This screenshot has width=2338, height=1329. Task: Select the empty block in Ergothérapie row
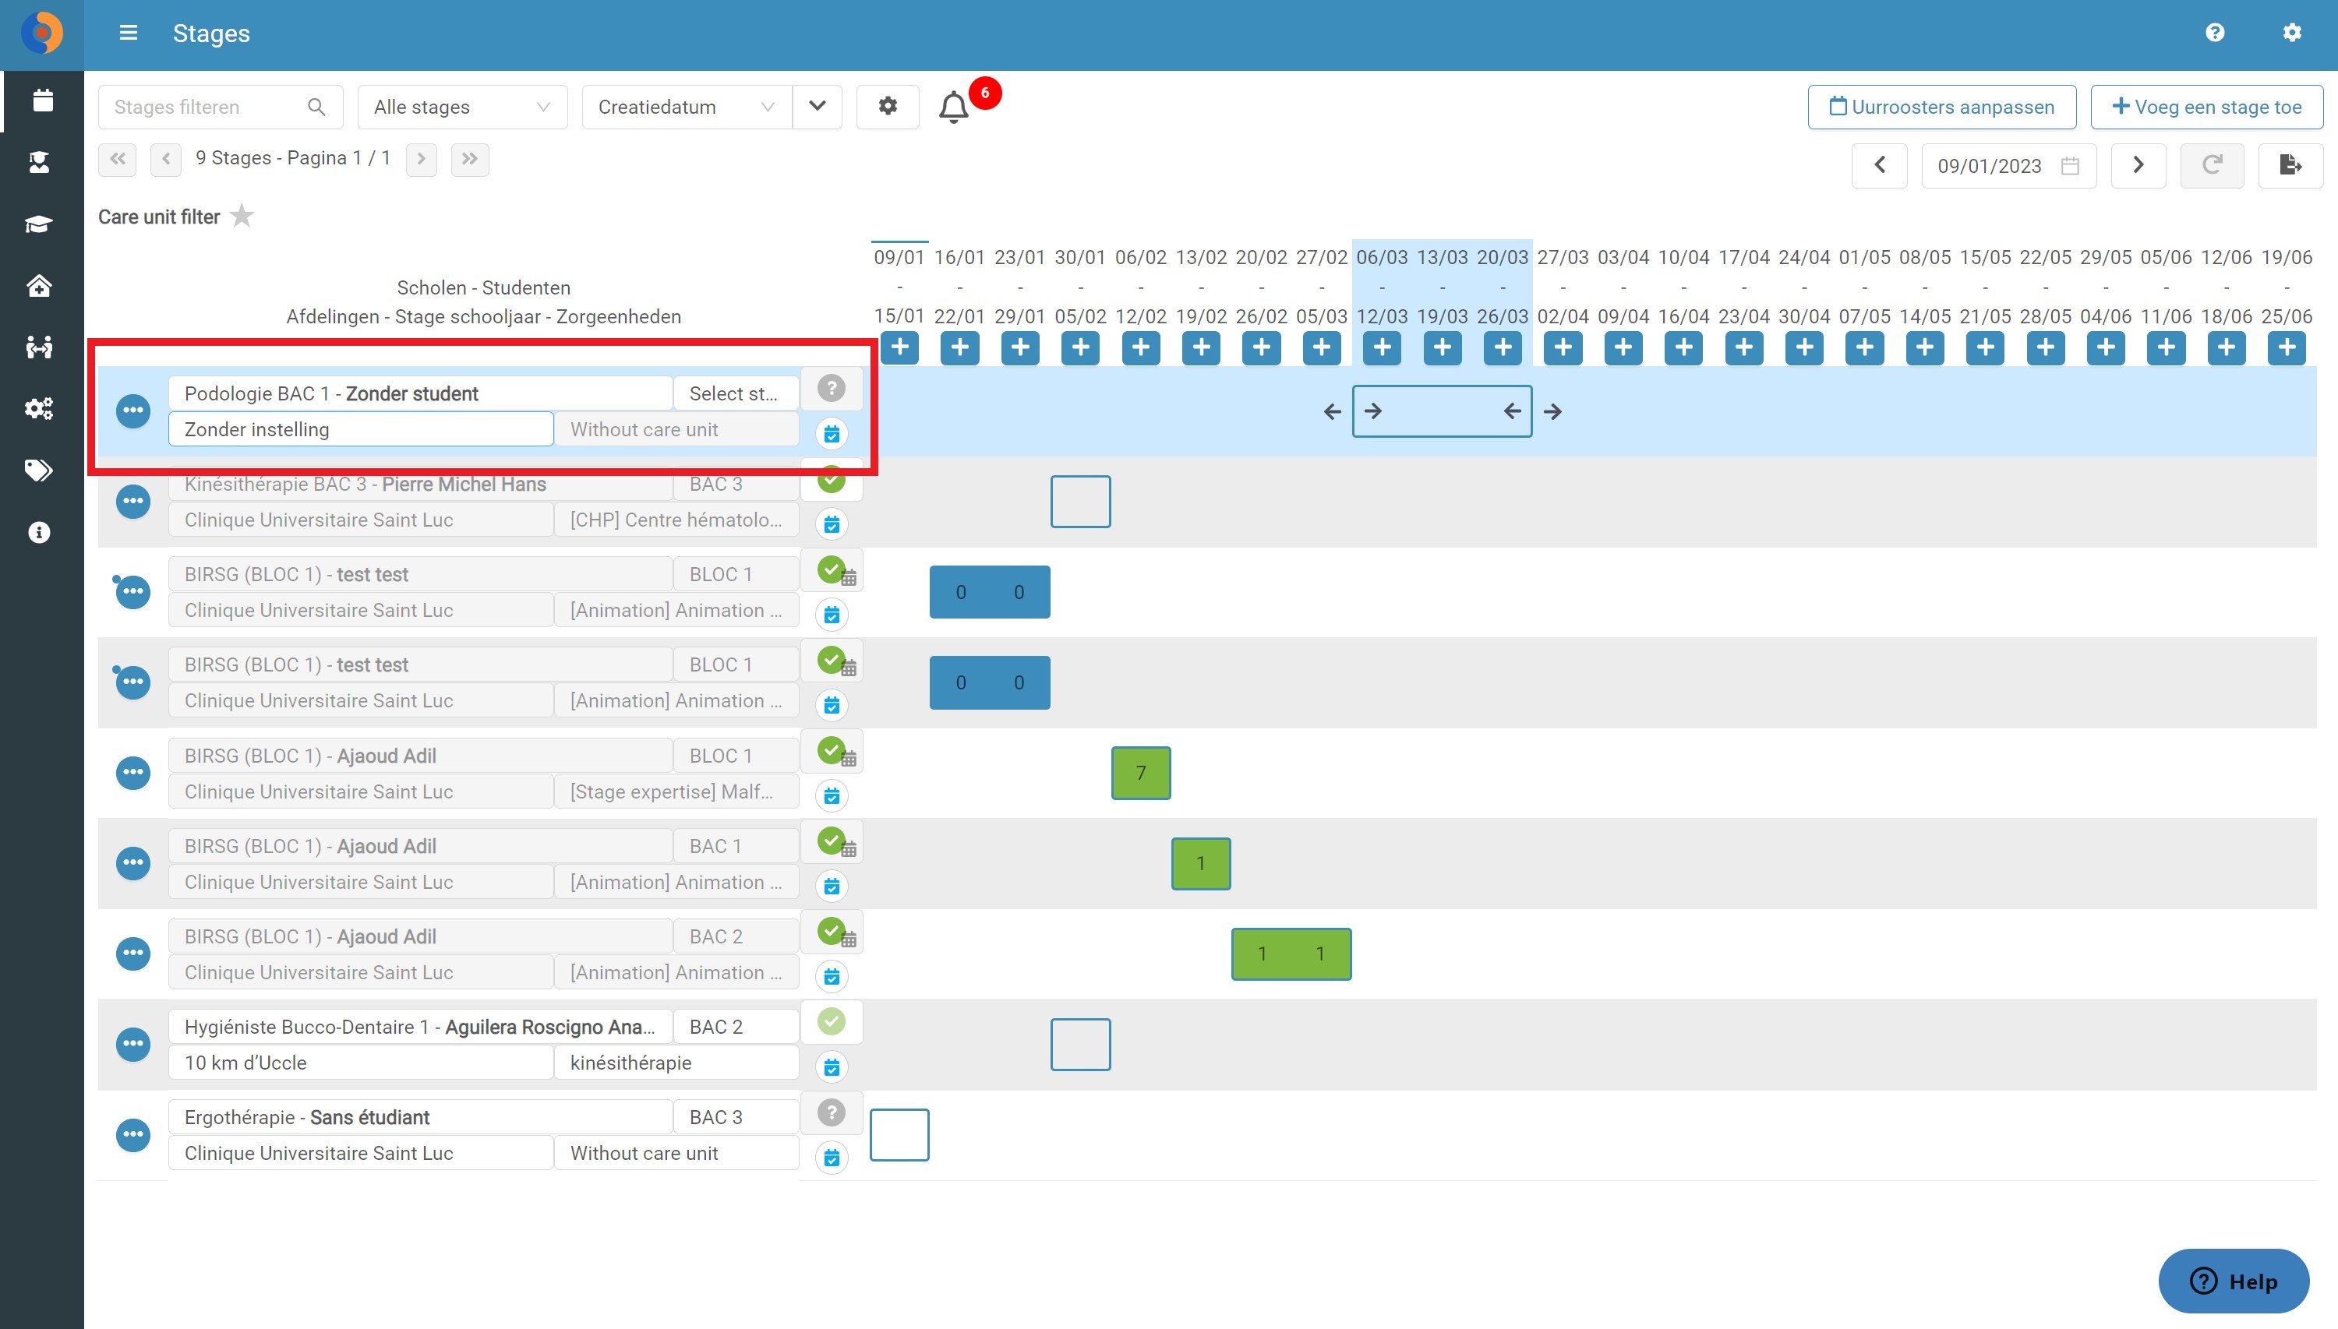click(899, 1134)
